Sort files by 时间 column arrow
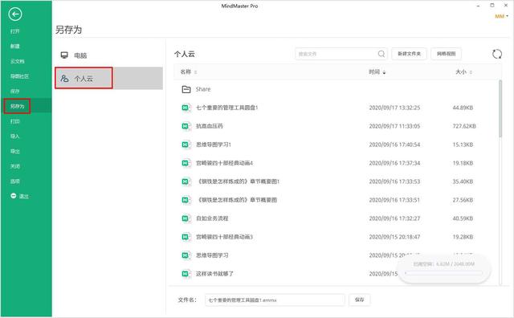 pyautogui.click(x=384, y=72)
